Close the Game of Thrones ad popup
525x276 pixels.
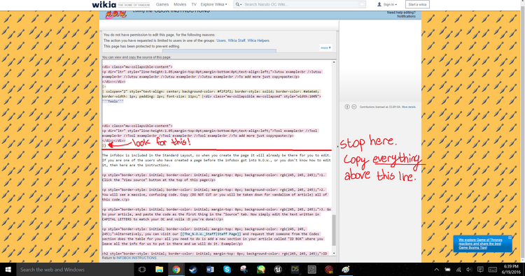(x=510, y=238)
